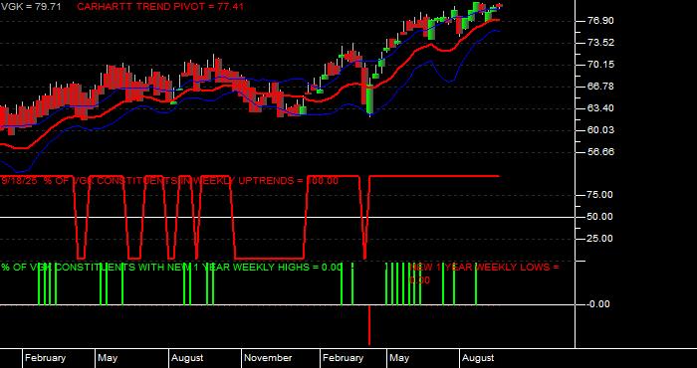Click the first May date marker
Screen dimensions: 697x368
click(x=108, y=358)
